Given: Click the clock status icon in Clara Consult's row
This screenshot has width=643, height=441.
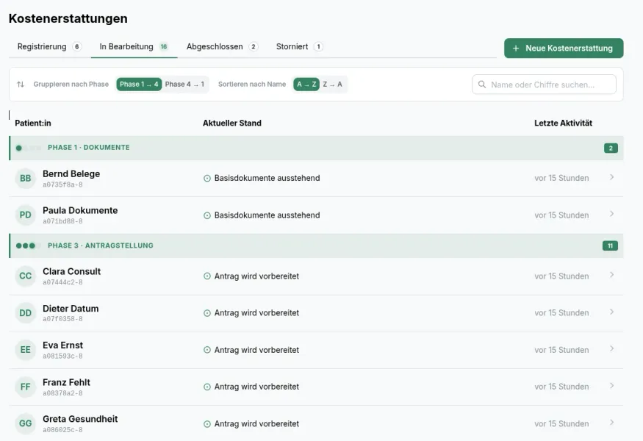Looking at the screenshot, I should coord(207,276).
